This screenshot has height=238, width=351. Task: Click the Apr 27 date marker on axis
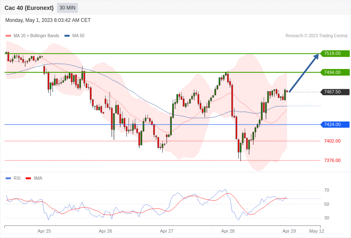click(x=166, y=231)
